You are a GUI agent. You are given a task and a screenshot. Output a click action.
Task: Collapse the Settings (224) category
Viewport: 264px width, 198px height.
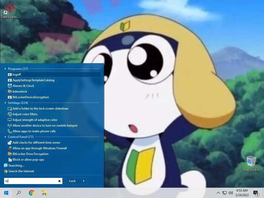[5, 103]
